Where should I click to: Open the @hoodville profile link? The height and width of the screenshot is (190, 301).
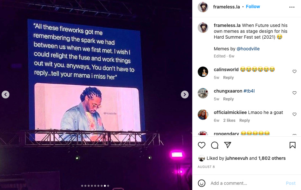point(248,49)
